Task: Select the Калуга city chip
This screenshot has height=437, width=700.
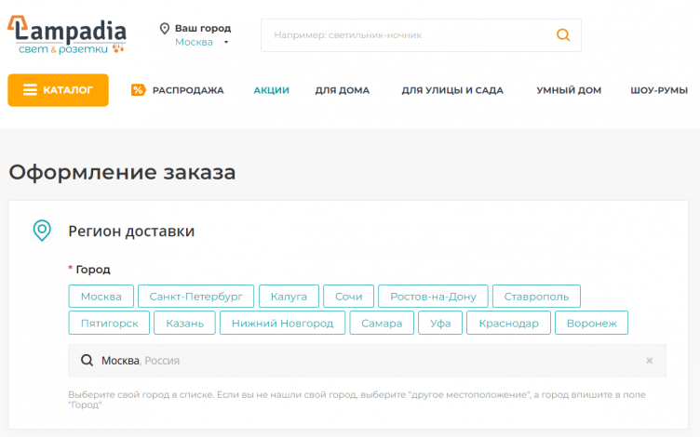Action: click(289, 297)
